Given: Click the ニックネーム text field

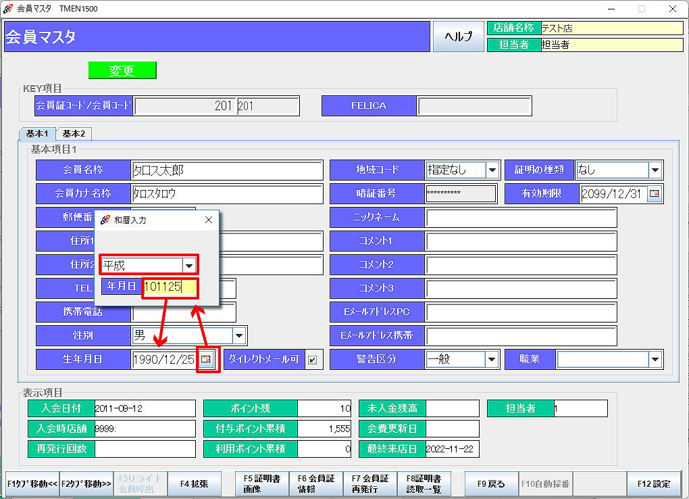Looking at the screenshot, I should click(x=521, y=218).
